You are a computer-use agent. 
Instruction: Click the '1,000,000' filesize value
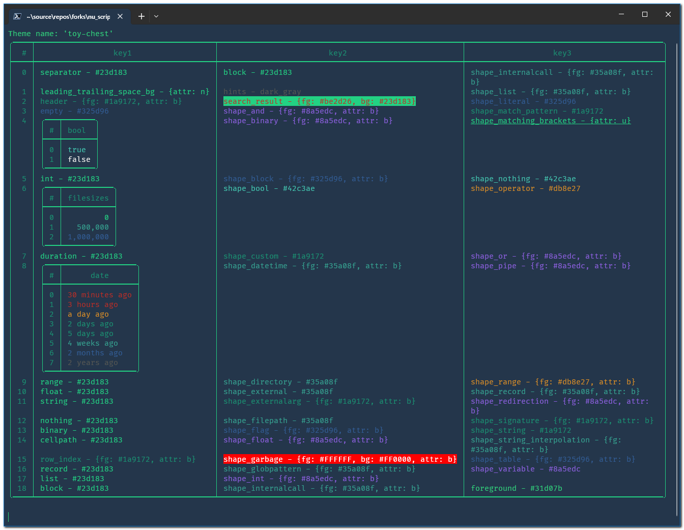point(89,237)
